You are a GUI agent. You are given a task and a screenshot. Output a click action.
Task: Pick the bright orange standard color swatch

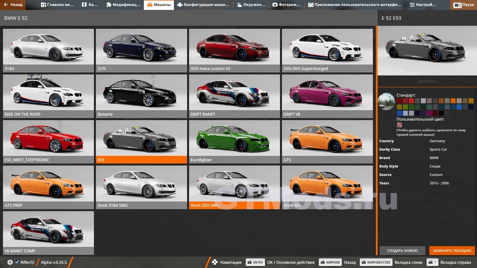[x=453, y=101]
